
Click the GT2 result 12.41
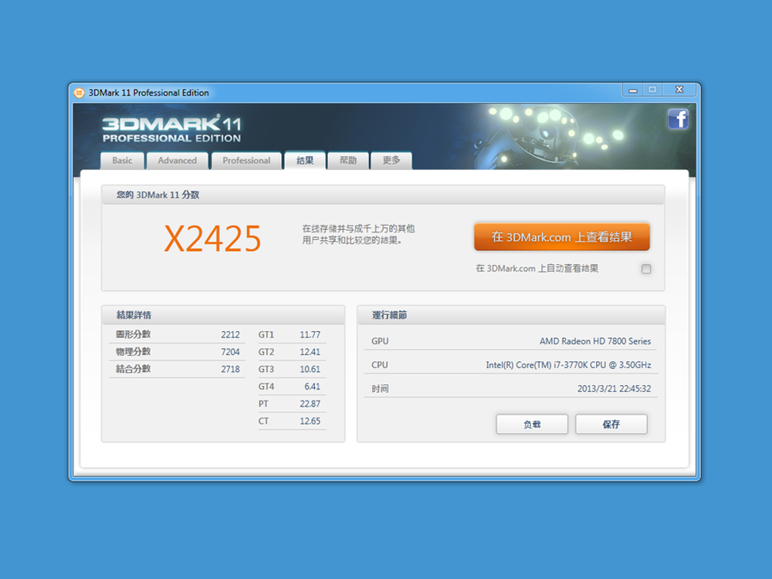310,352
